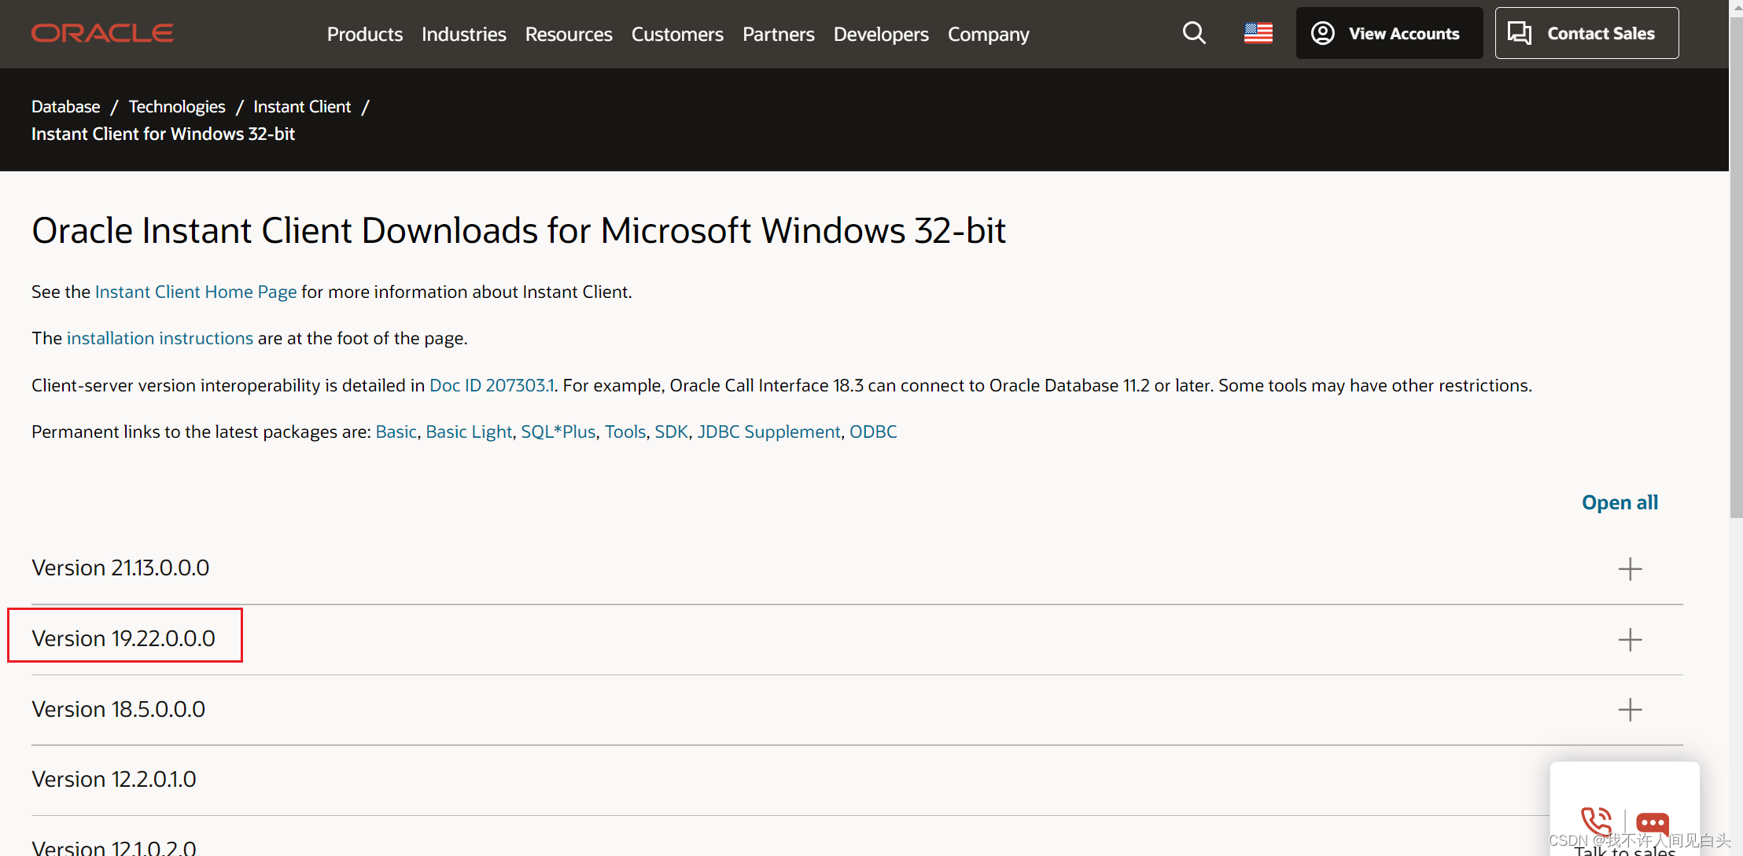Viewport: 1743px width, 856px height.
Task: Click the red chat bubble icon
Action: (1652, 822)
